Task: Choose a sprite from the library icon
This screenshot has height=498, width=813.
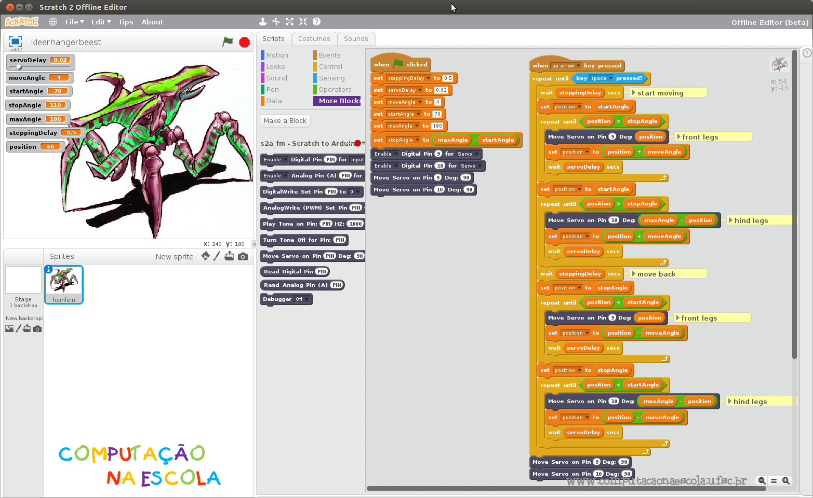Action: [x=205, y=256]
